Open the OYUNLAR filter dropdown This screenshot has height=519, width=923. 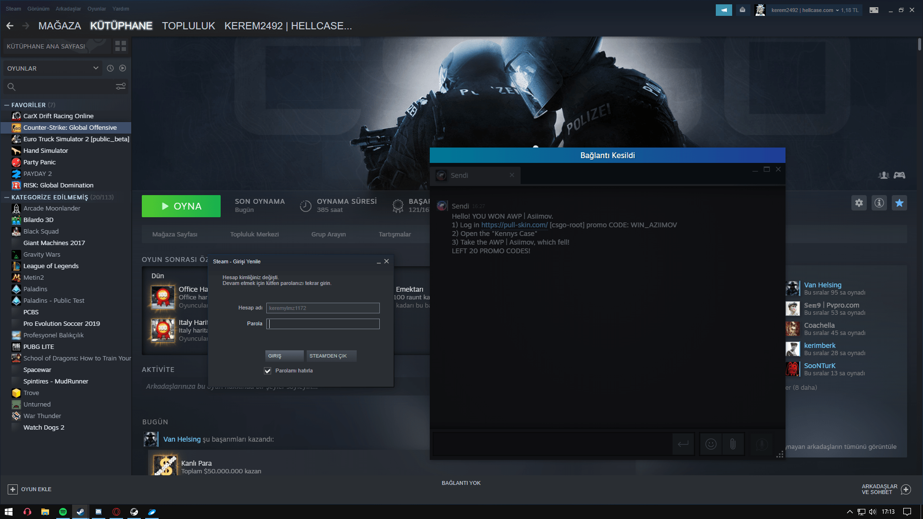click(52, 68)
